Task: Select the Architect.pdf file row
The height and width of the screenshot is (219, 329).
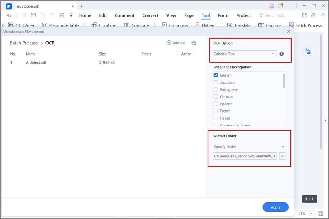Action: (103, 62)
